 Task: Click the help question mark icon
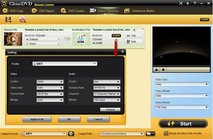195,3
